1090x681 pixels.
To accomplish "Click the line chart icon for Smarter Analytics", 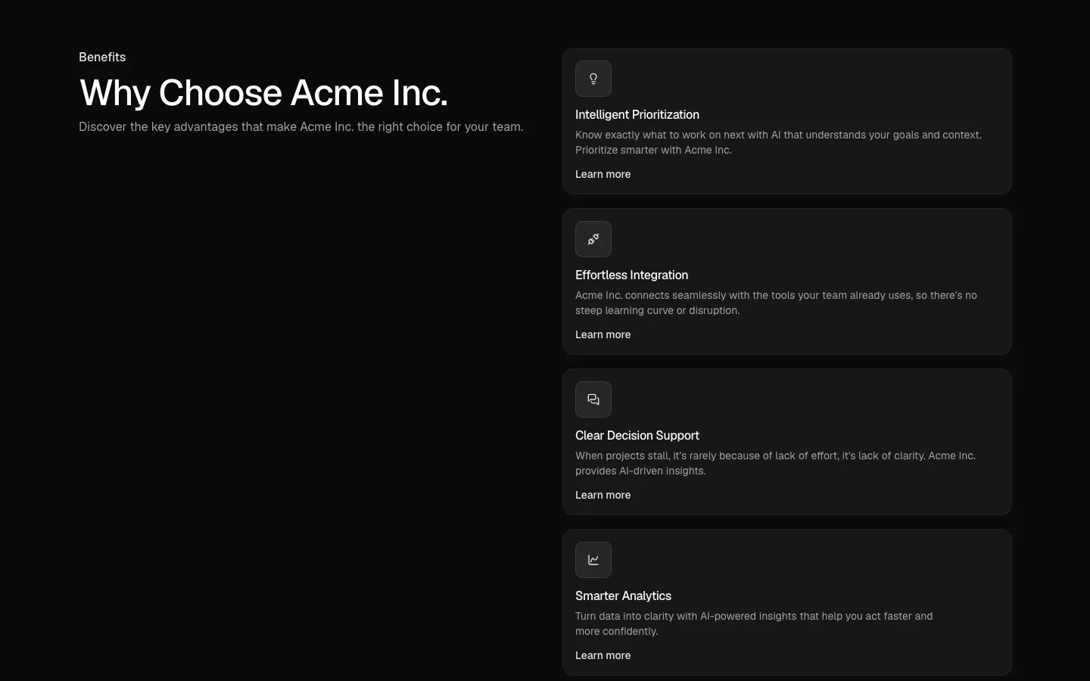I will pos(593,560).
